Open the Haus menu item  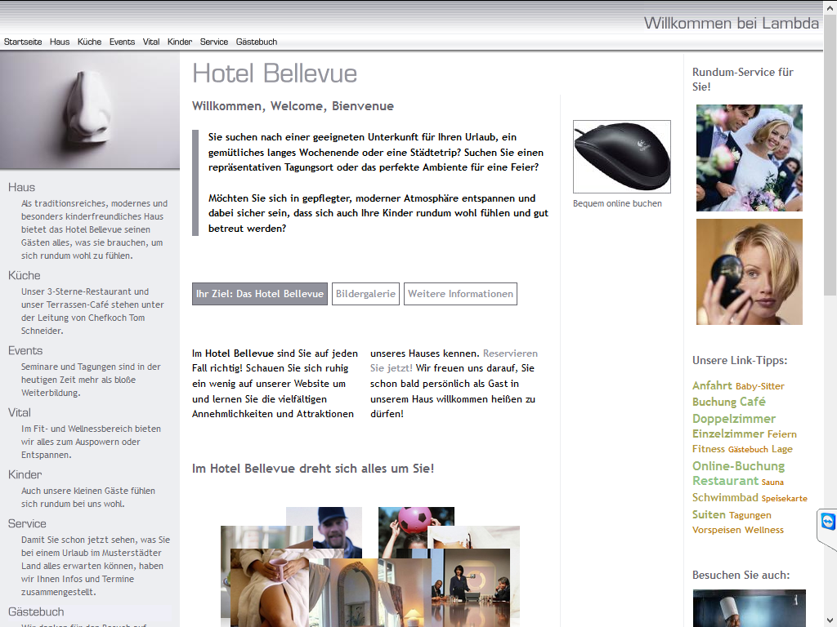point(60,42)
